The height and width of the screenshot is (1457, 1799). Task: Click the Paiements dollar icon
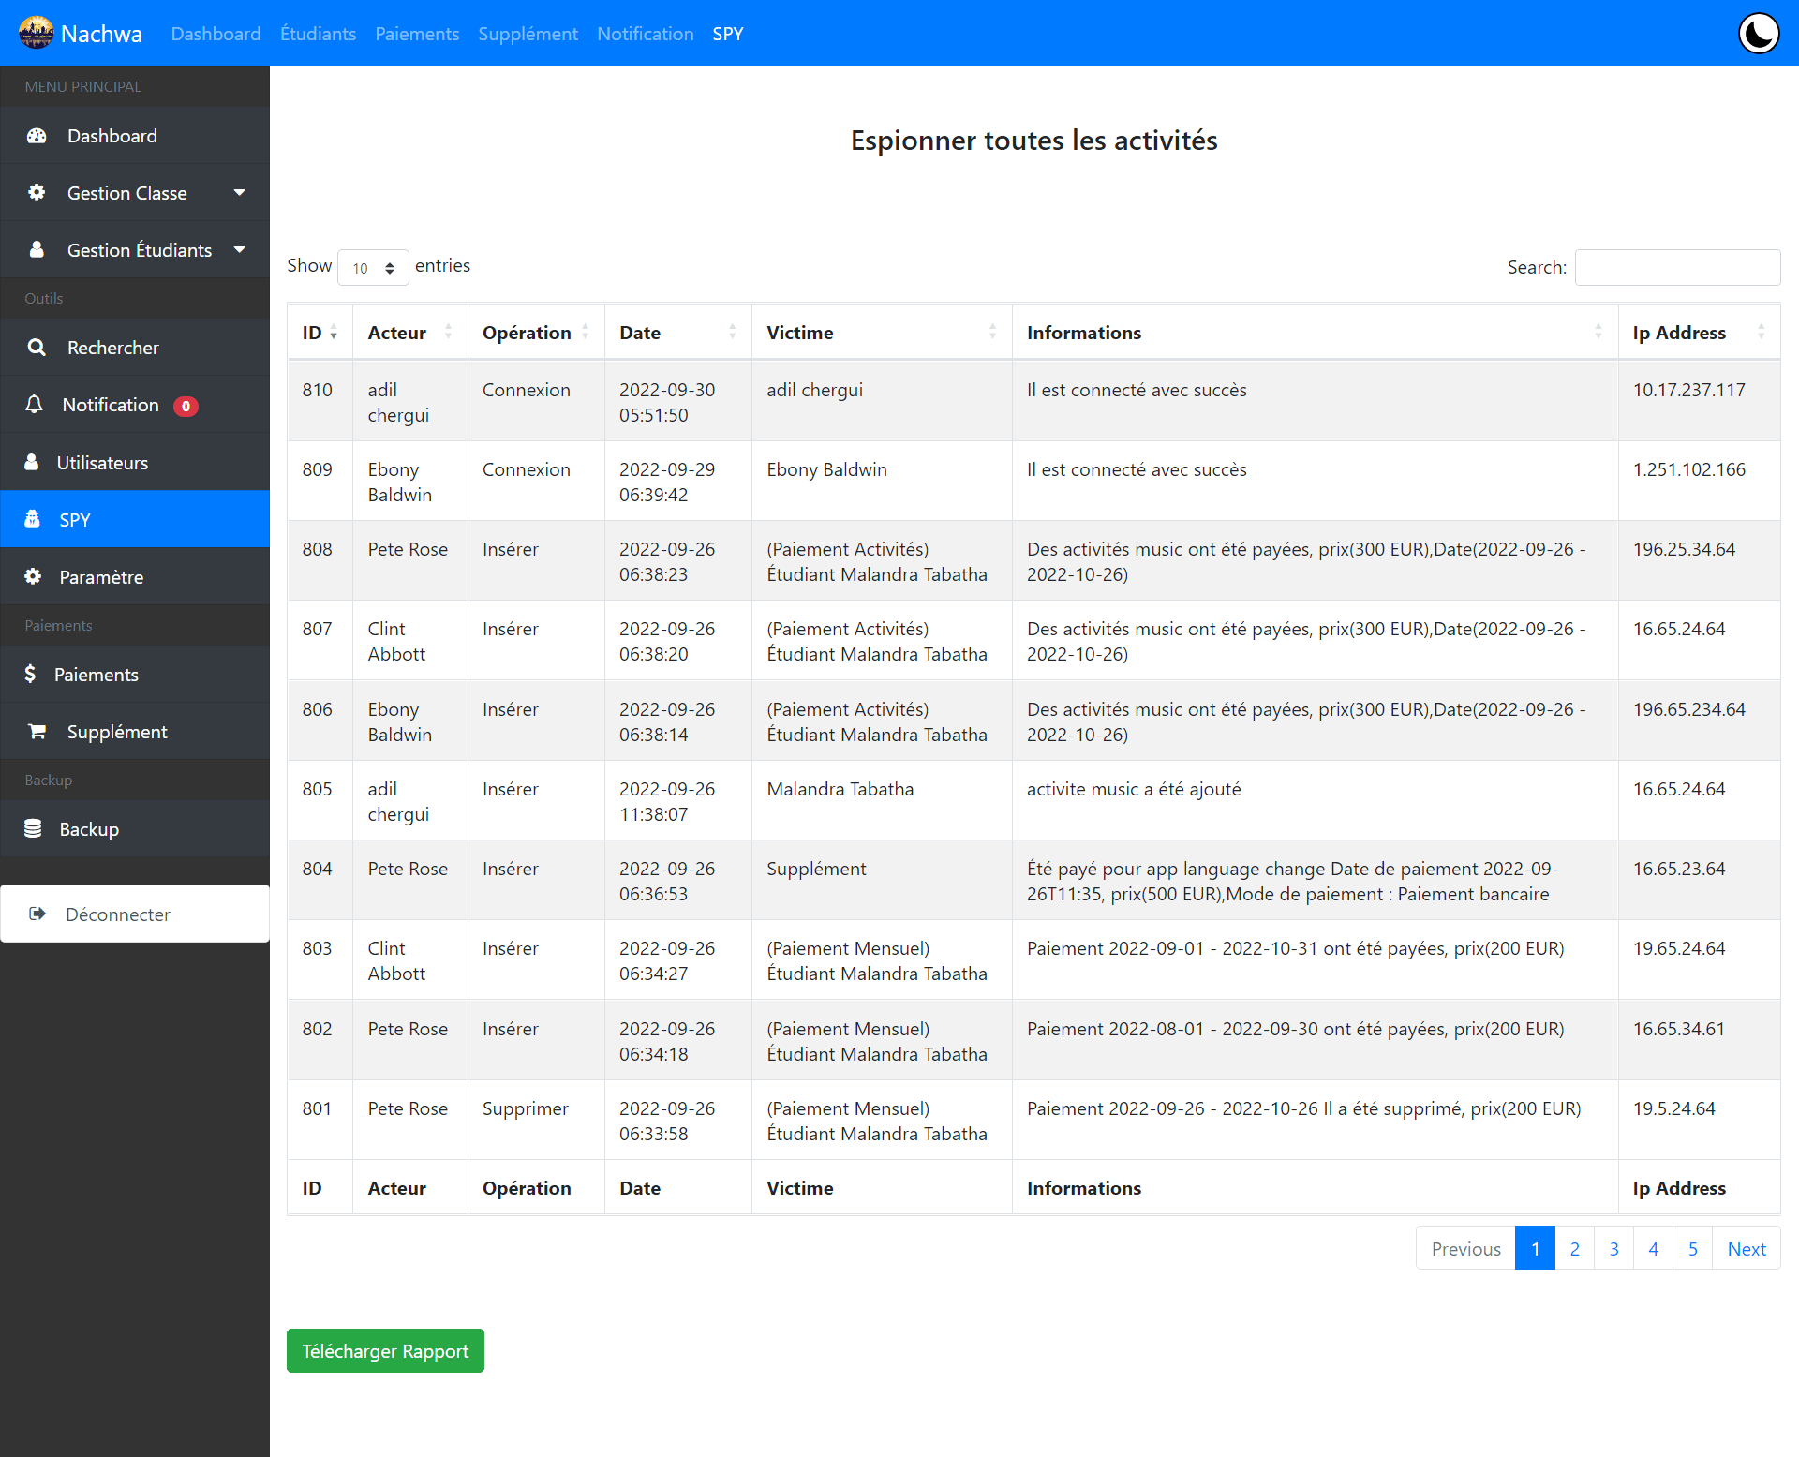(30, 674)
